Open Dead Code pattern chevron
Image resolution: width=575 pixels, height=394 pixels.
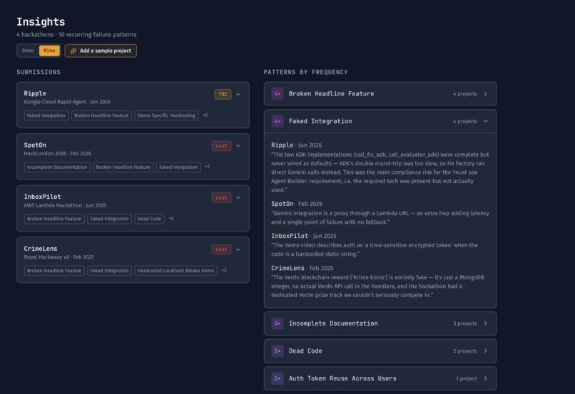point(486,351)
